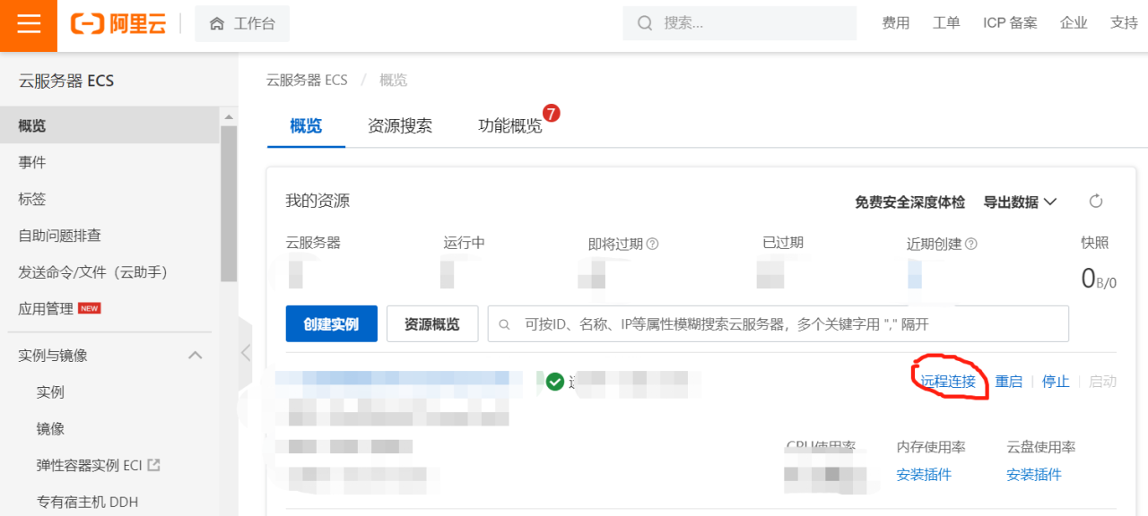Open 近期创建 help icon
This screenshot has width=1148, height=516.
coord(970,242)
